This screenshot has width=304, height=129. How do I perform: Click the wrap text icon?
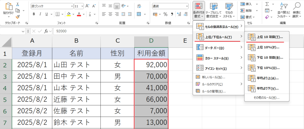pyautogui.click(x=139, y=6)
